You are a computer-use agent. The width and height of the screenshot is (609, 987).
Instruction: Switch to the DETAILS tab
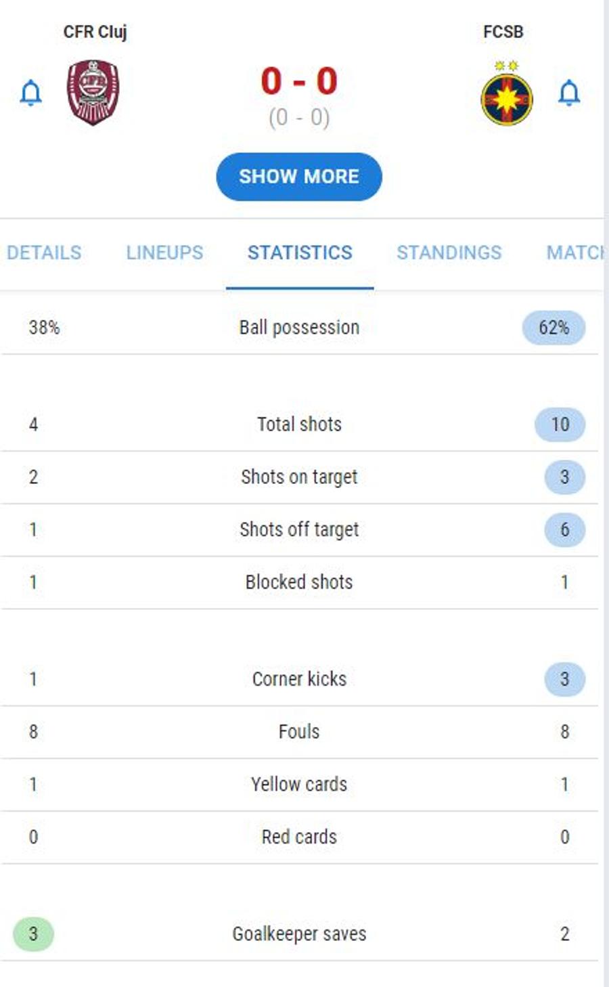(44, 253)
